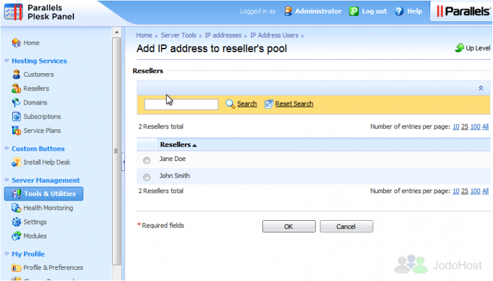
Task: Select the Jane Doe radio button
Action: tap(147, 160)
